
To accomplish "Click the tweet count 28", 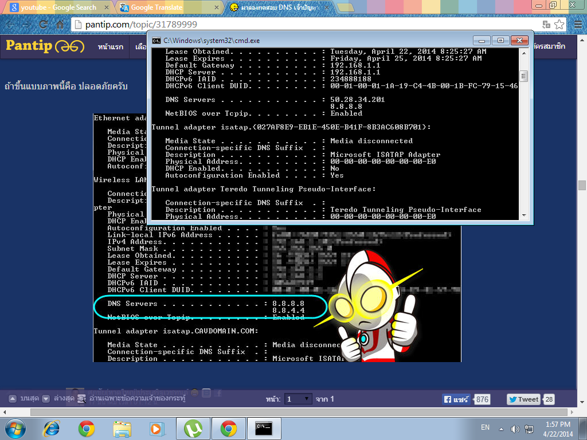I will tap(549, 399).
